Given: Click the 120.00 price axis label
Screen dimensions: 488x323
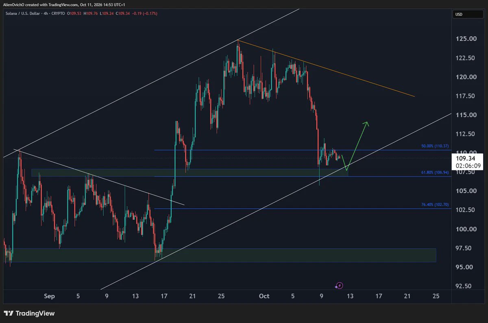Looking at the screenshot, I should [467, 77].
